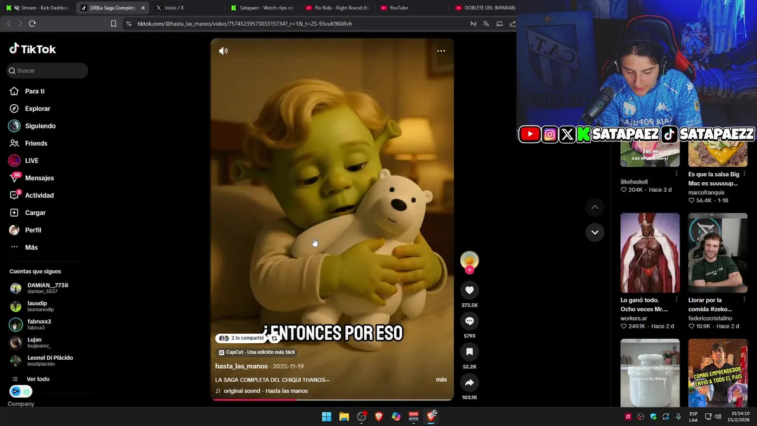Reload the page with the refresh icon
The width and height of the screenshot is (757, 426).
[x=32, y=24]
